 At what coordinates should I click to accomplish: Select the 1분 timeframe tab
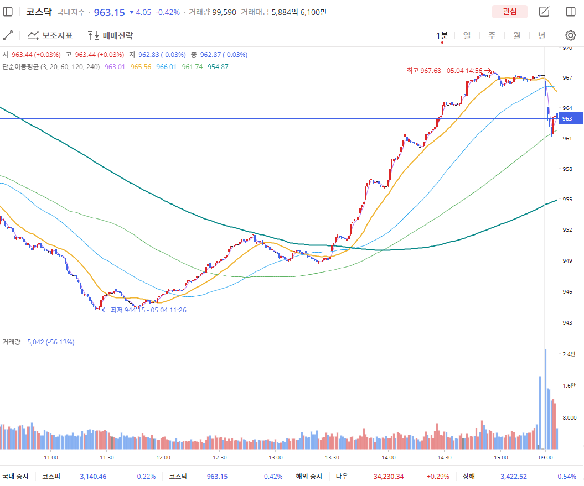pyautogui.click(x=442, y=36)
